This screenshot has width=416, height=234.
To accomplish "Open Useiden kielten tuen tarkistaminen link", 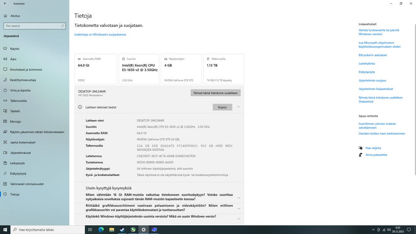I will tap(382, 134).
